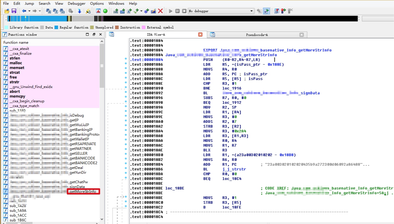Click the stop process square button
Screen dimensions: 394x224
(x=184, y=11)
